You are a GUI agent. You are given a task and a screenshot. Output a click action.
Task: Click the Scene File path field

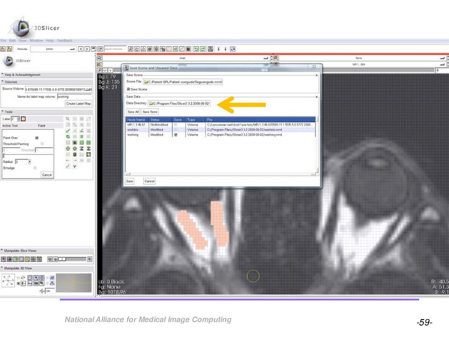[183, 82]
